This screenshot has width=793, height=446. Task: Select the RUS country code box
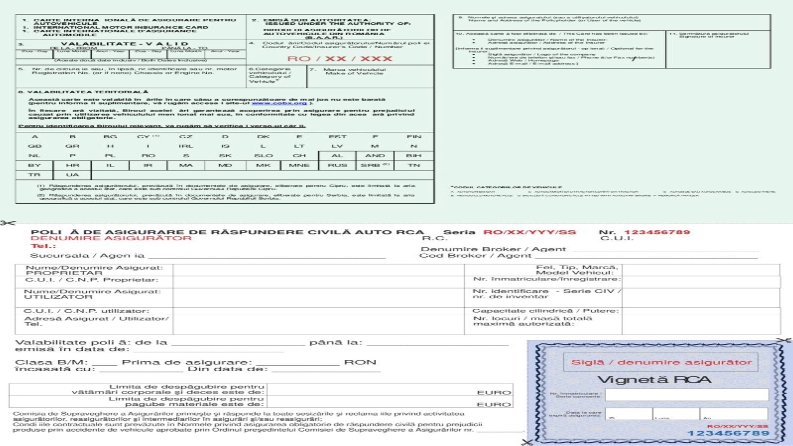337,165
